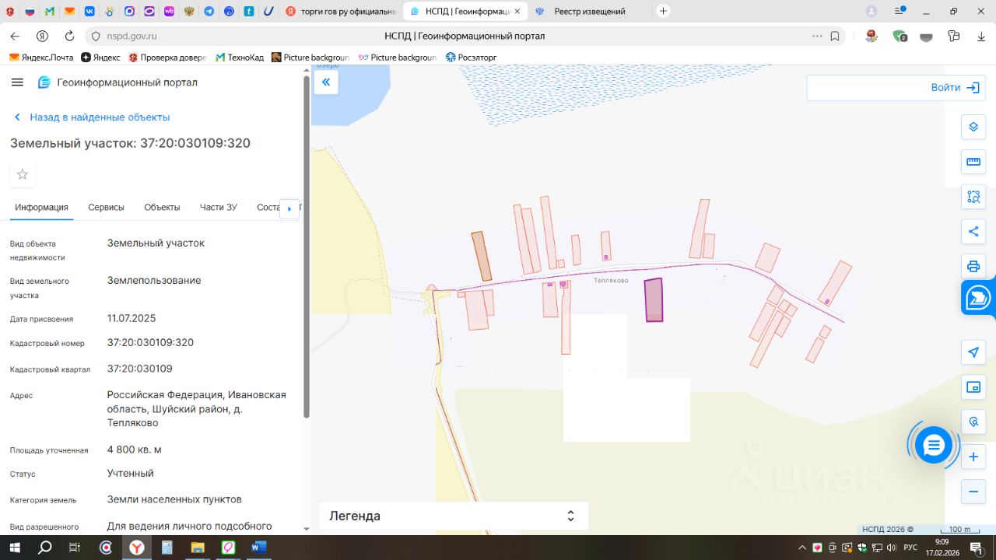Activate the object search-by-area tool
The image size is (996, 560).
click(x=973, y=197)
